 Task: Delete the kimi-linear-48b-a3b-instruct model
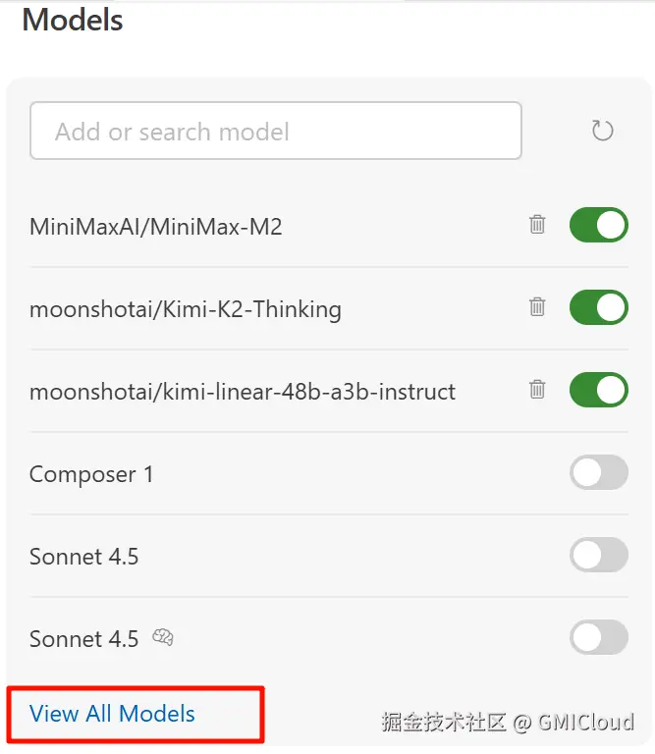pos(537,390)
